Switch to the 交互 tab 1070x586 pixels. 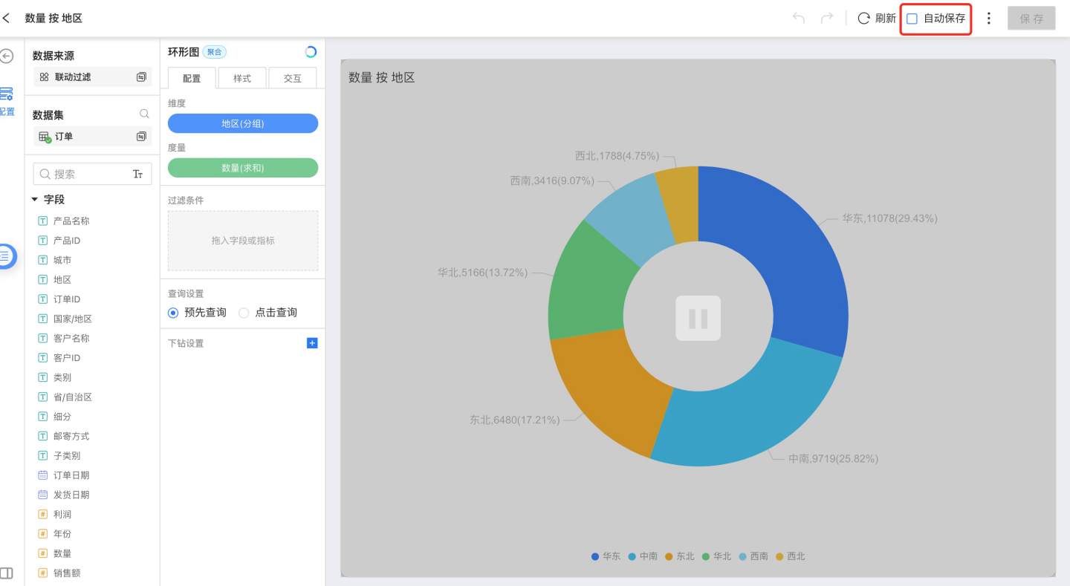point(292,78)
